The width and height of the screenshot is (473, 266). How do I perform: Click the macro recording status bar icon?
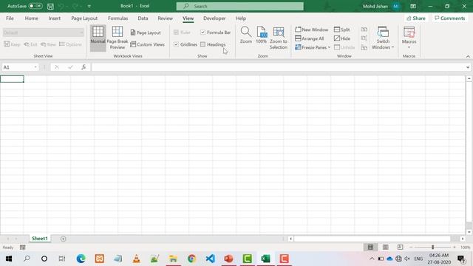point(23,248)
